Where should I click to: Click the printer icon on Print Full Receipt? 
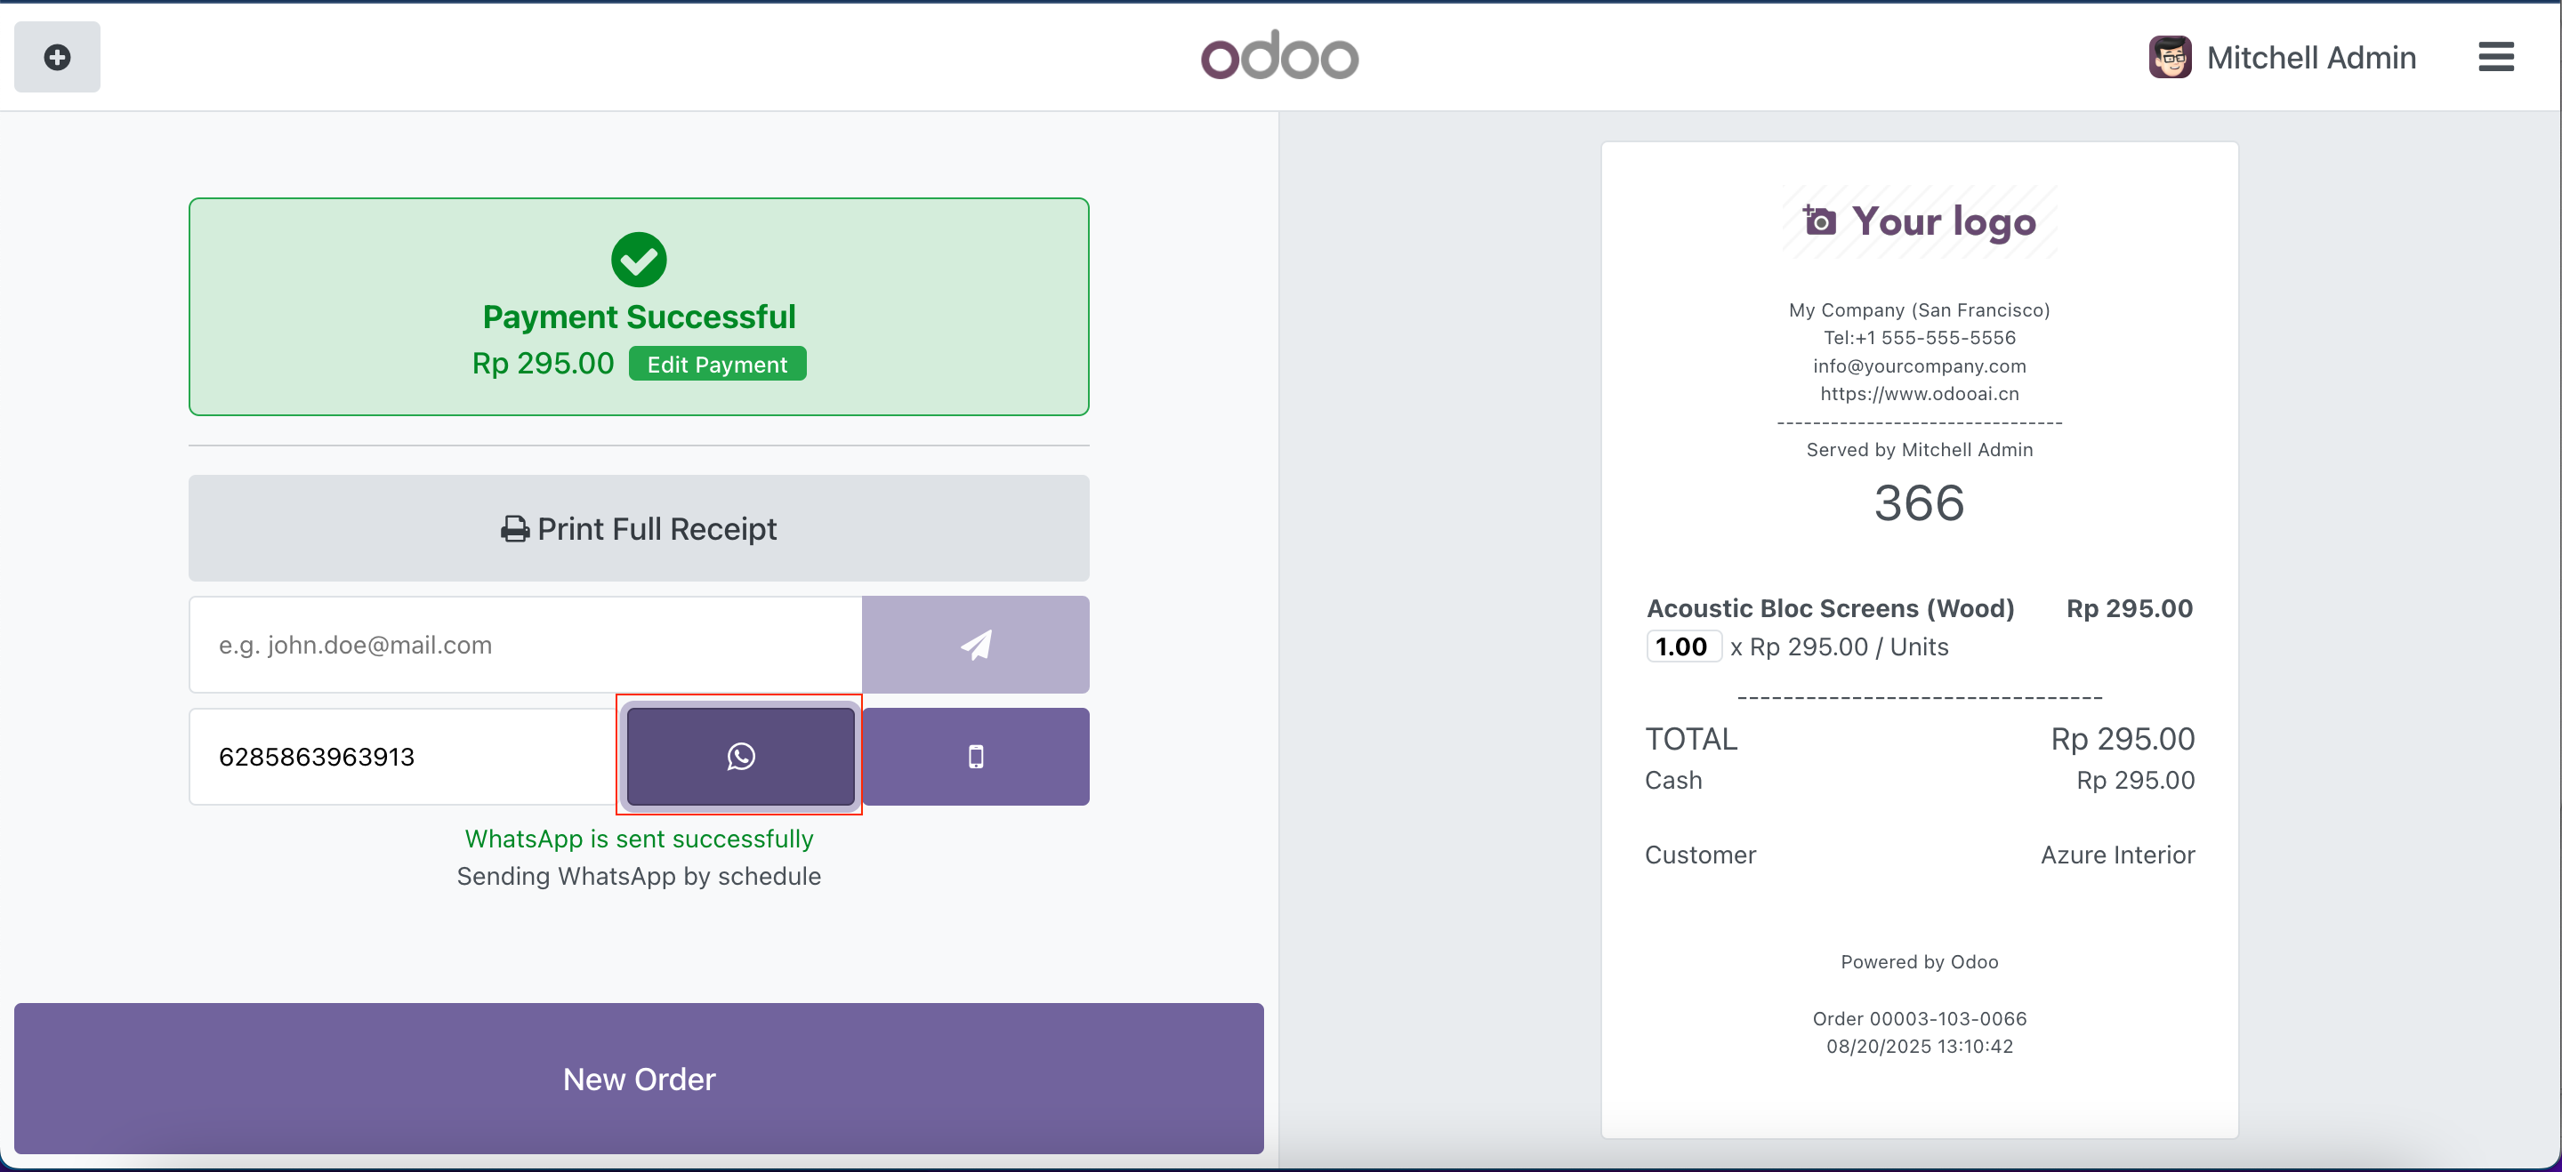point(514,529)
